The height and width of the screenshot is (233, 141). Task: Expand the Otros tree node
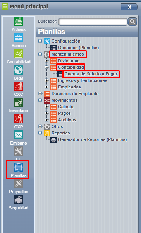pyautogui.click(x=40, y=126)
